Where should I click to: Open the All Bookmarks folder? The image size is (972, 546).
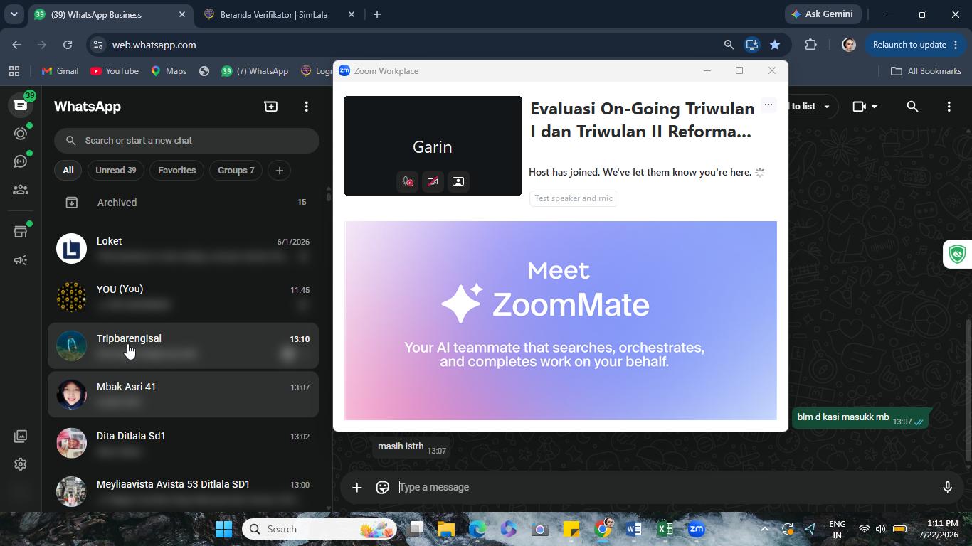(x=926, y=71)
